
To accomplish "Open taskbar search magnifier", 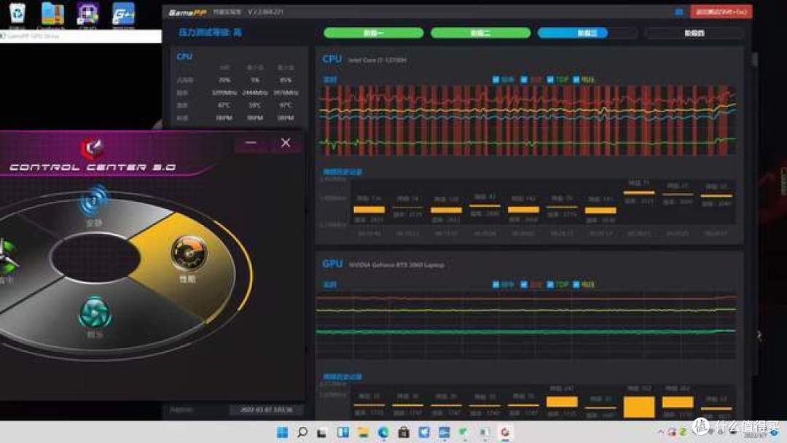I will pos(302,433).
